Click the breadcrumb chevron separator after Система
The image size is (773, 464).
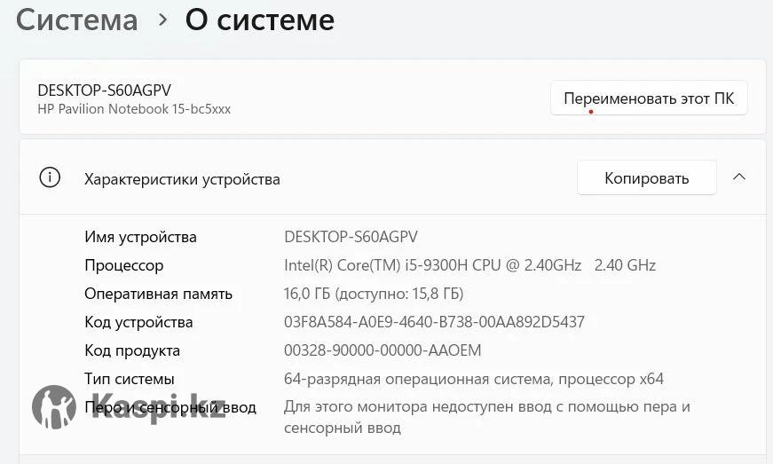[162, 20]
